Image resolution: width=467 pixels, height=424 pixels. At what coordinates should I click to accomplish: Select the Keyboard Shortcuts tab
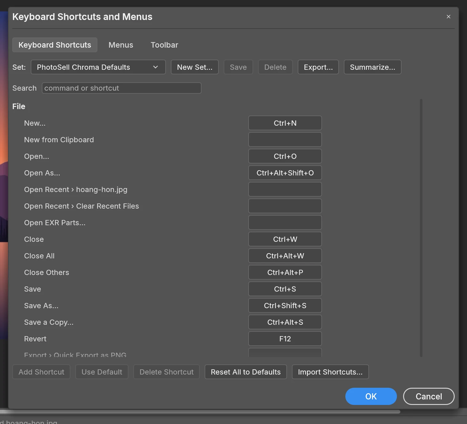coord(55,45)
